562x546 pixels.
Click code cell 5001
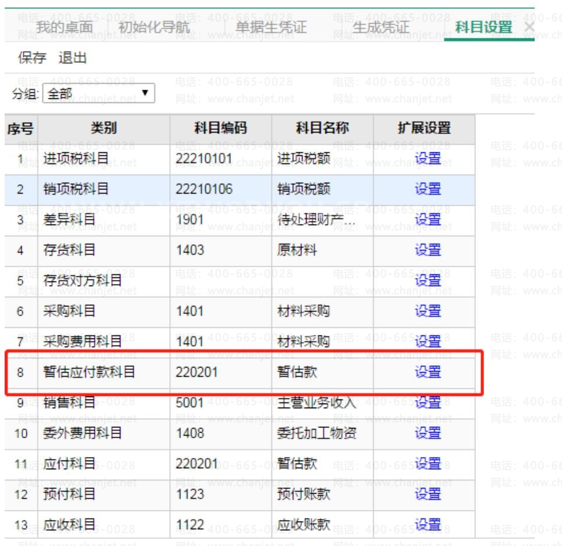[220, 404]
